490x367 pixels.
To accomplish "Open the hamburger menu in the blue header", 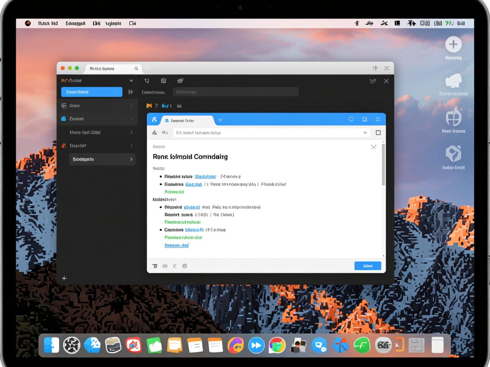I will (x=377, y=120).
